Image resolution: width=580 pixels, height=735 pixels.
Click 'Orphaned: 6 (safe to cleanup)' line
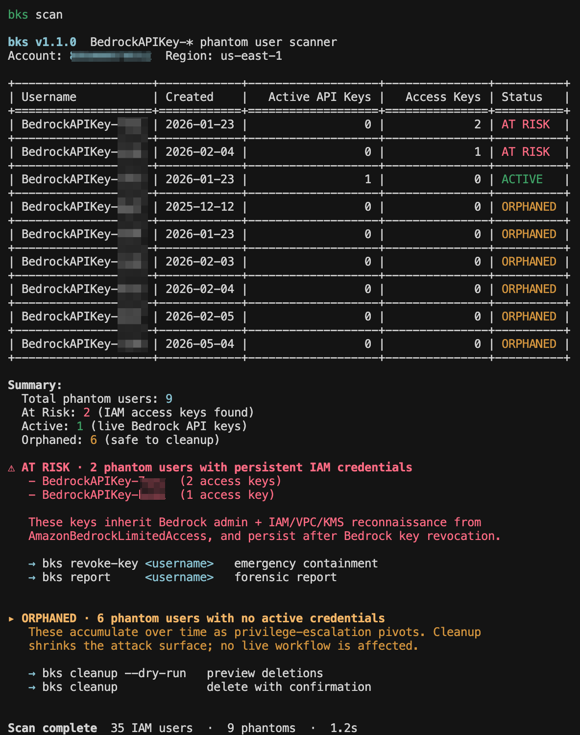[121, 440]
